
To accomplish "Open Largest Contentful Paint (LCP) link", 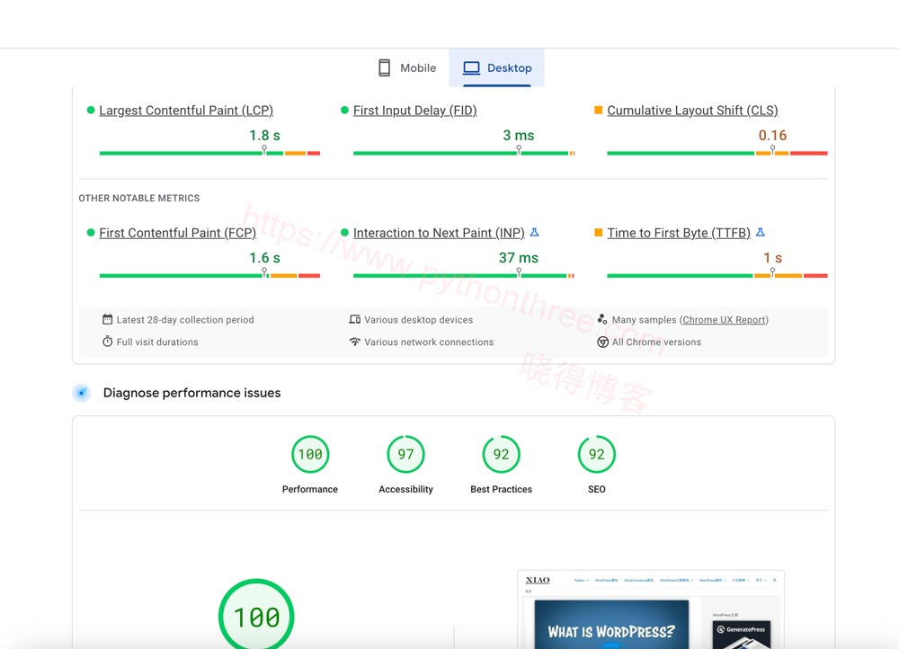I will coord(185,111).
